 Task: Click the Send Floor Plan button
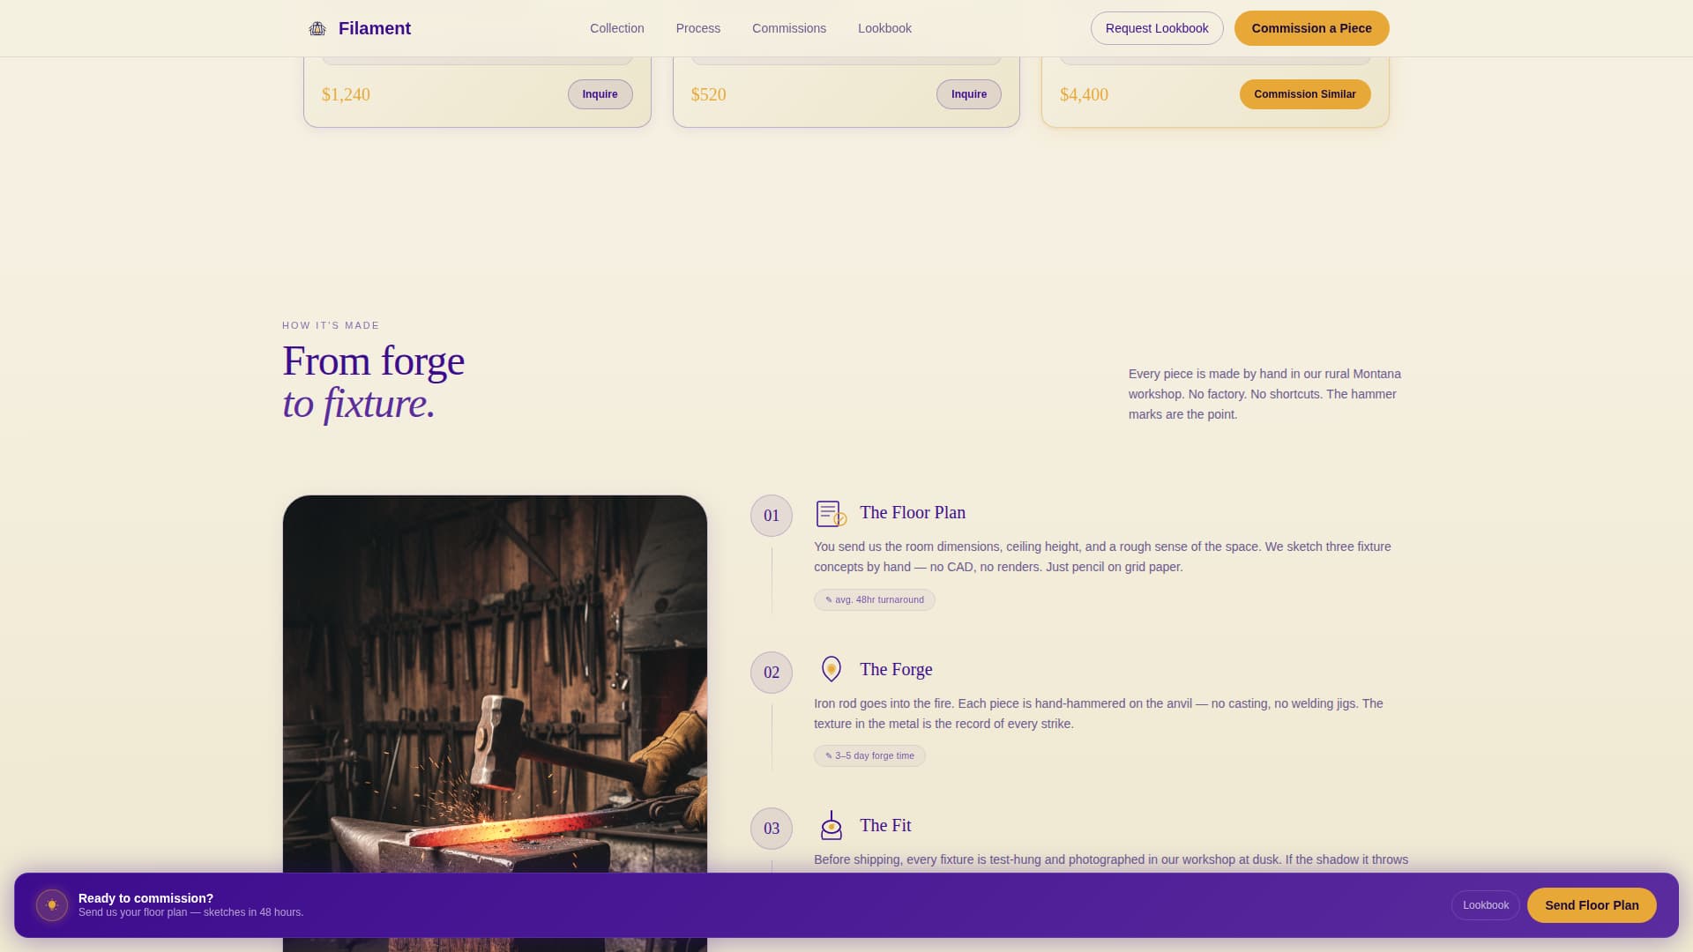point(1591,905)
